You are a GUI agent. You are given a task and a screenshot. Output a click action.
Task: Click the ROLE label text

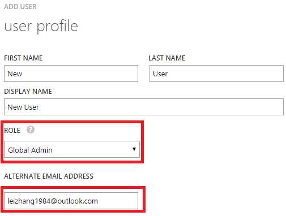(12, 131)
